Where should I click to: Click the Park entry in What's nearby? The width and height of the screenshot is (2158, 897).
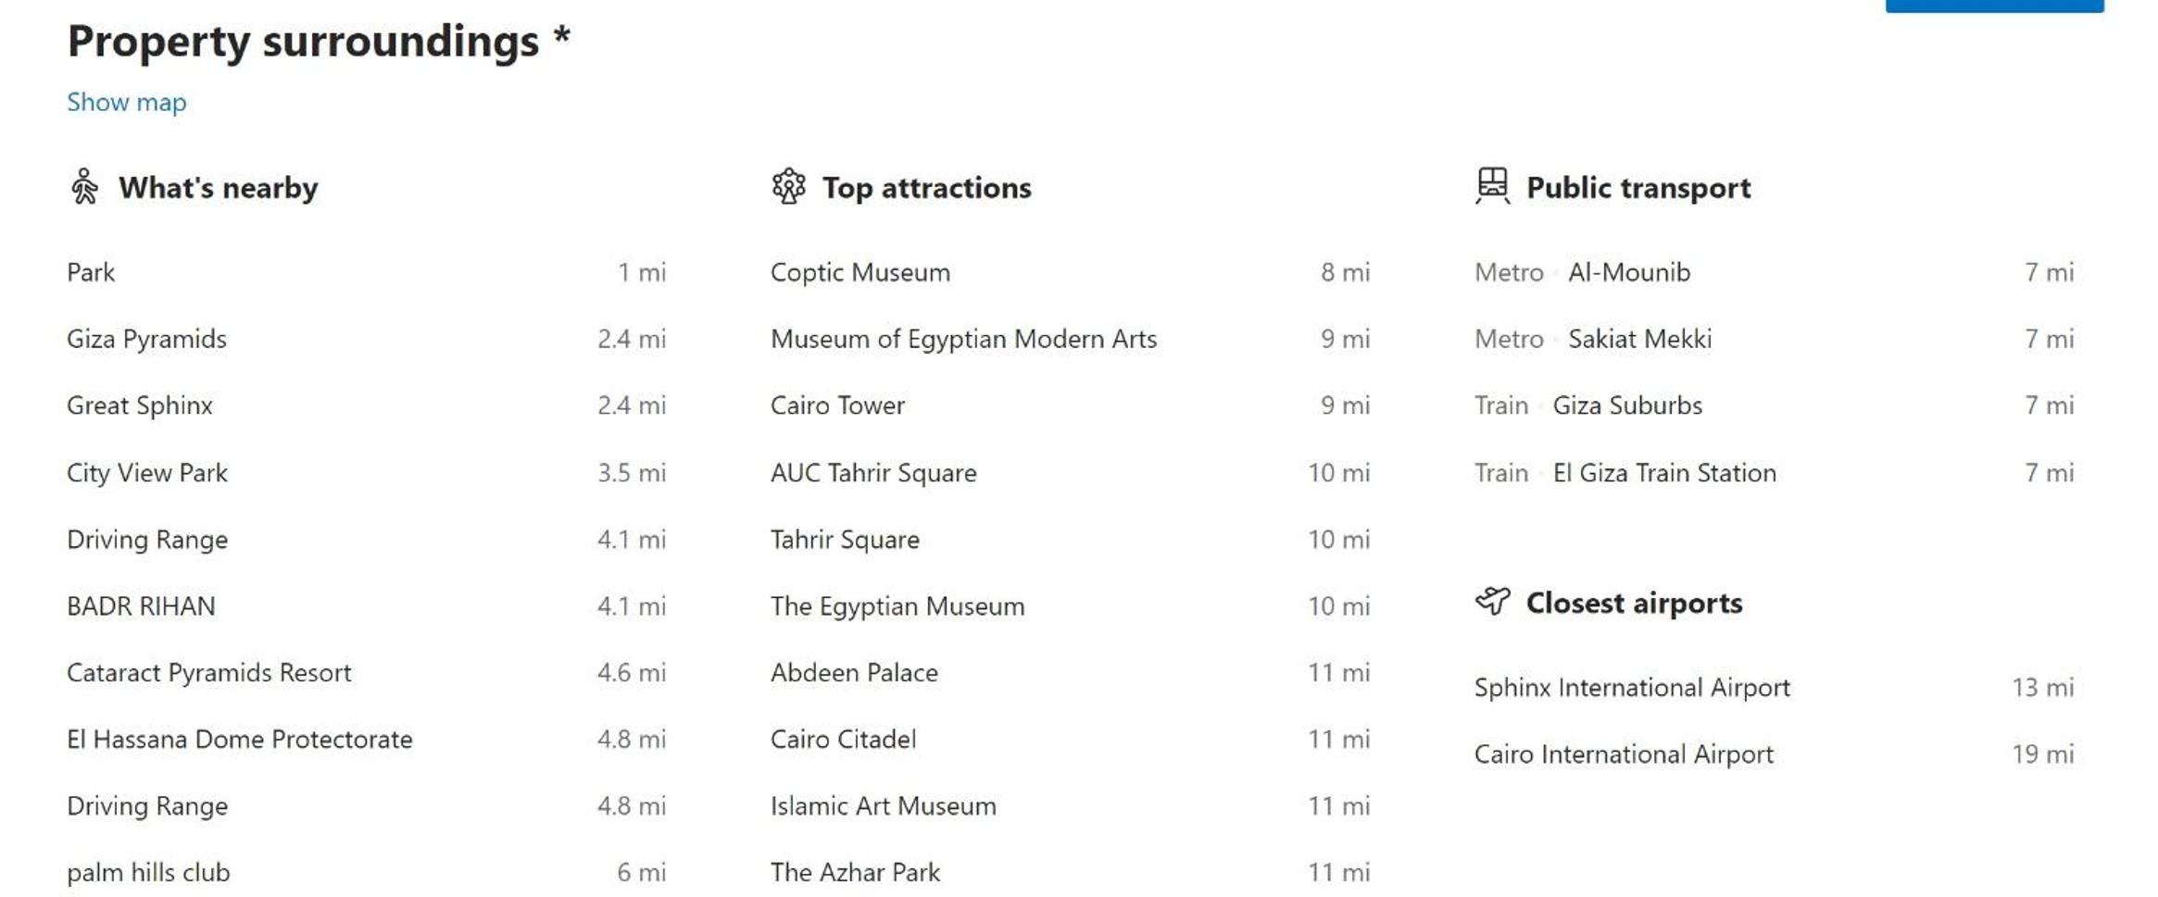coord(91,272)
